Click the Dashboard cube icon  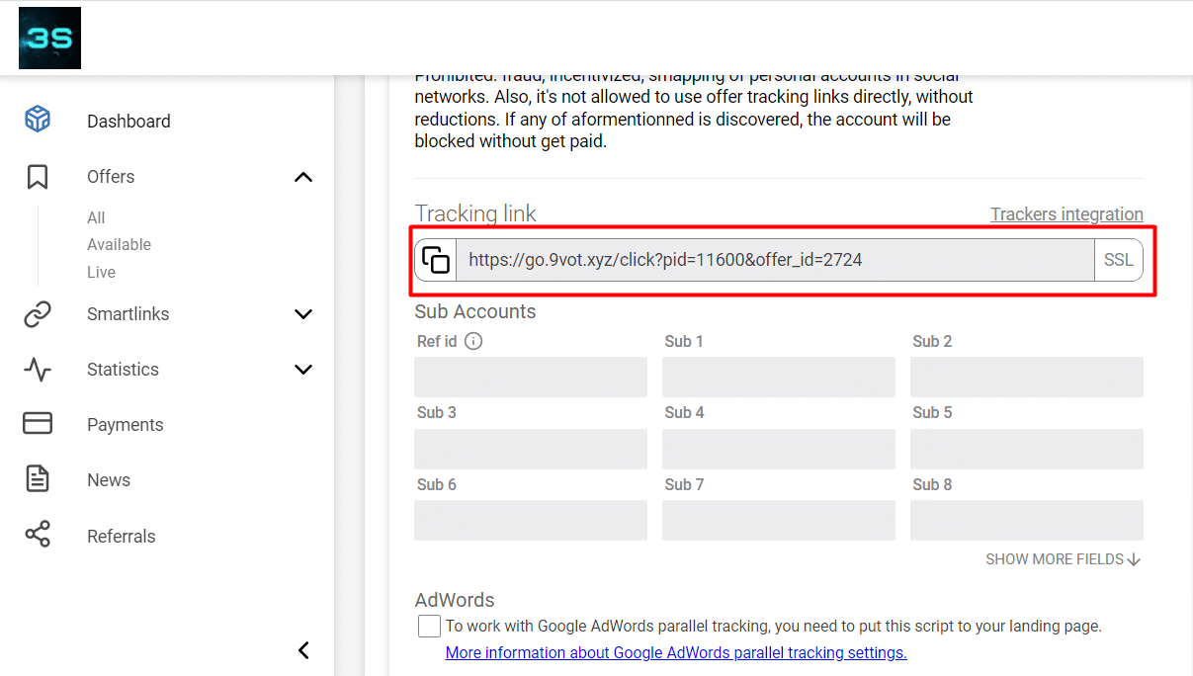coord(38,121)
